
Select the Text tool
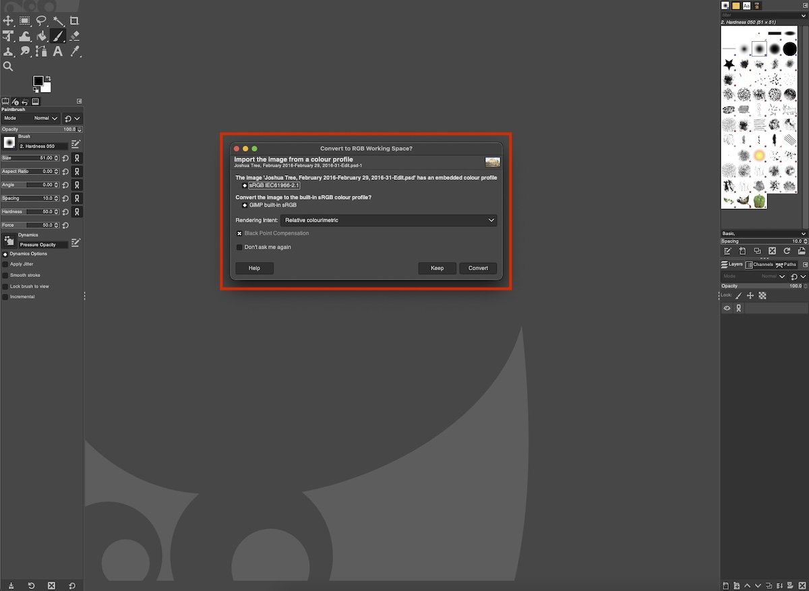tap(57, 51)
